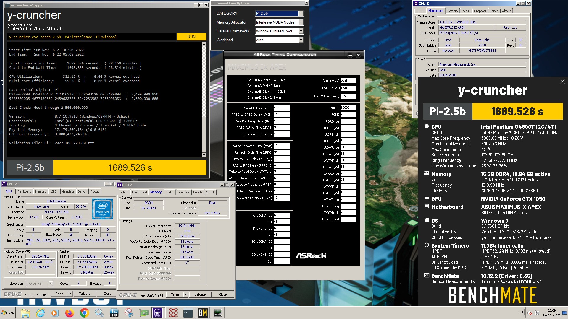The height and width of the screenshot is (319, 568).
Task: Click the Пуск Start button
Action: 8,313
